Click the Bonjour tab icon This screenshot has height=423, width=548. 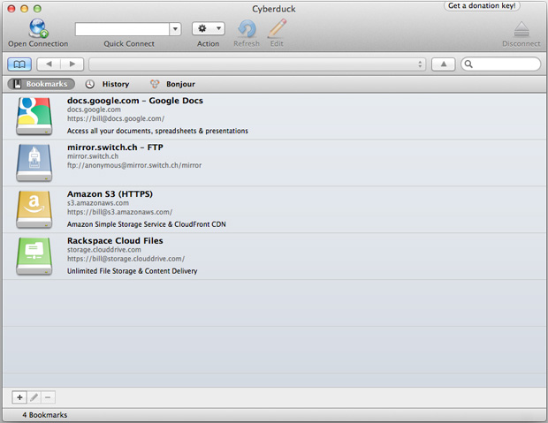pyautogui.click(x=155, y=84)
